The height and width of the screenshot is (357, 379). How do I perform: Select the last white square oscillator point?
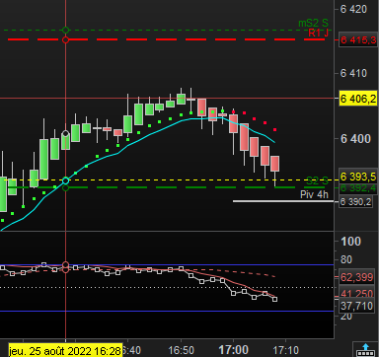click(x=275, y=299)
